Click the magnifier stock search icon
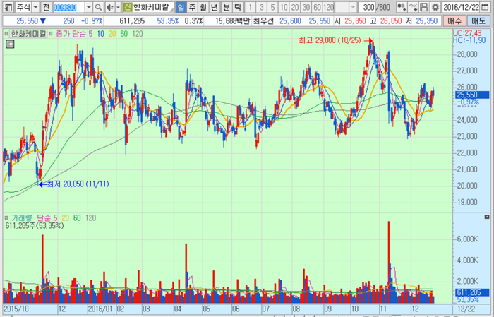 (x=98, y=7)
